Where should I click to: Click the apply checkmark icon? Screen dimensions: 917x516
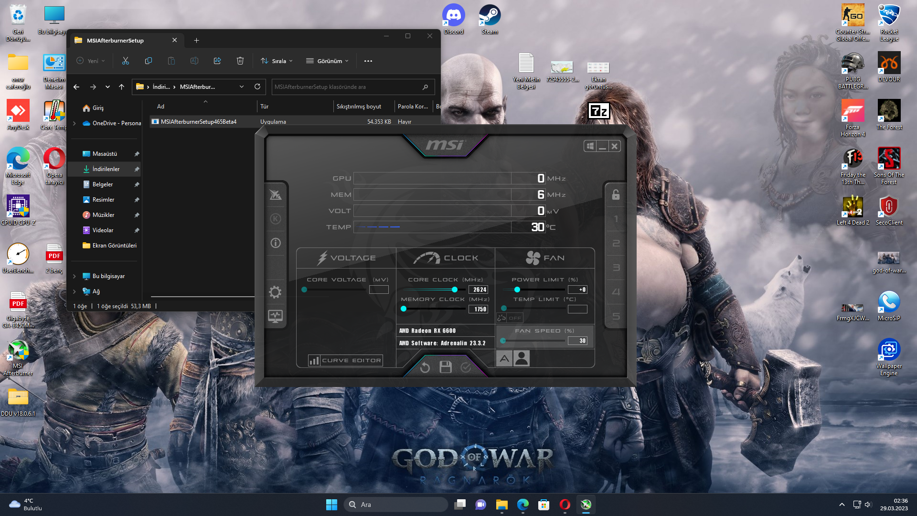pos(466,367)
